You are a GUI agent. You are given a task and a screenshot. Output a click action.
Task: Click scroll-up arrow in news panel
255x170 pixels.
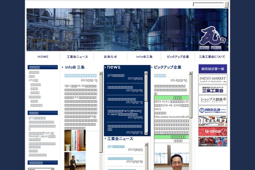click(x=146, y=73)
